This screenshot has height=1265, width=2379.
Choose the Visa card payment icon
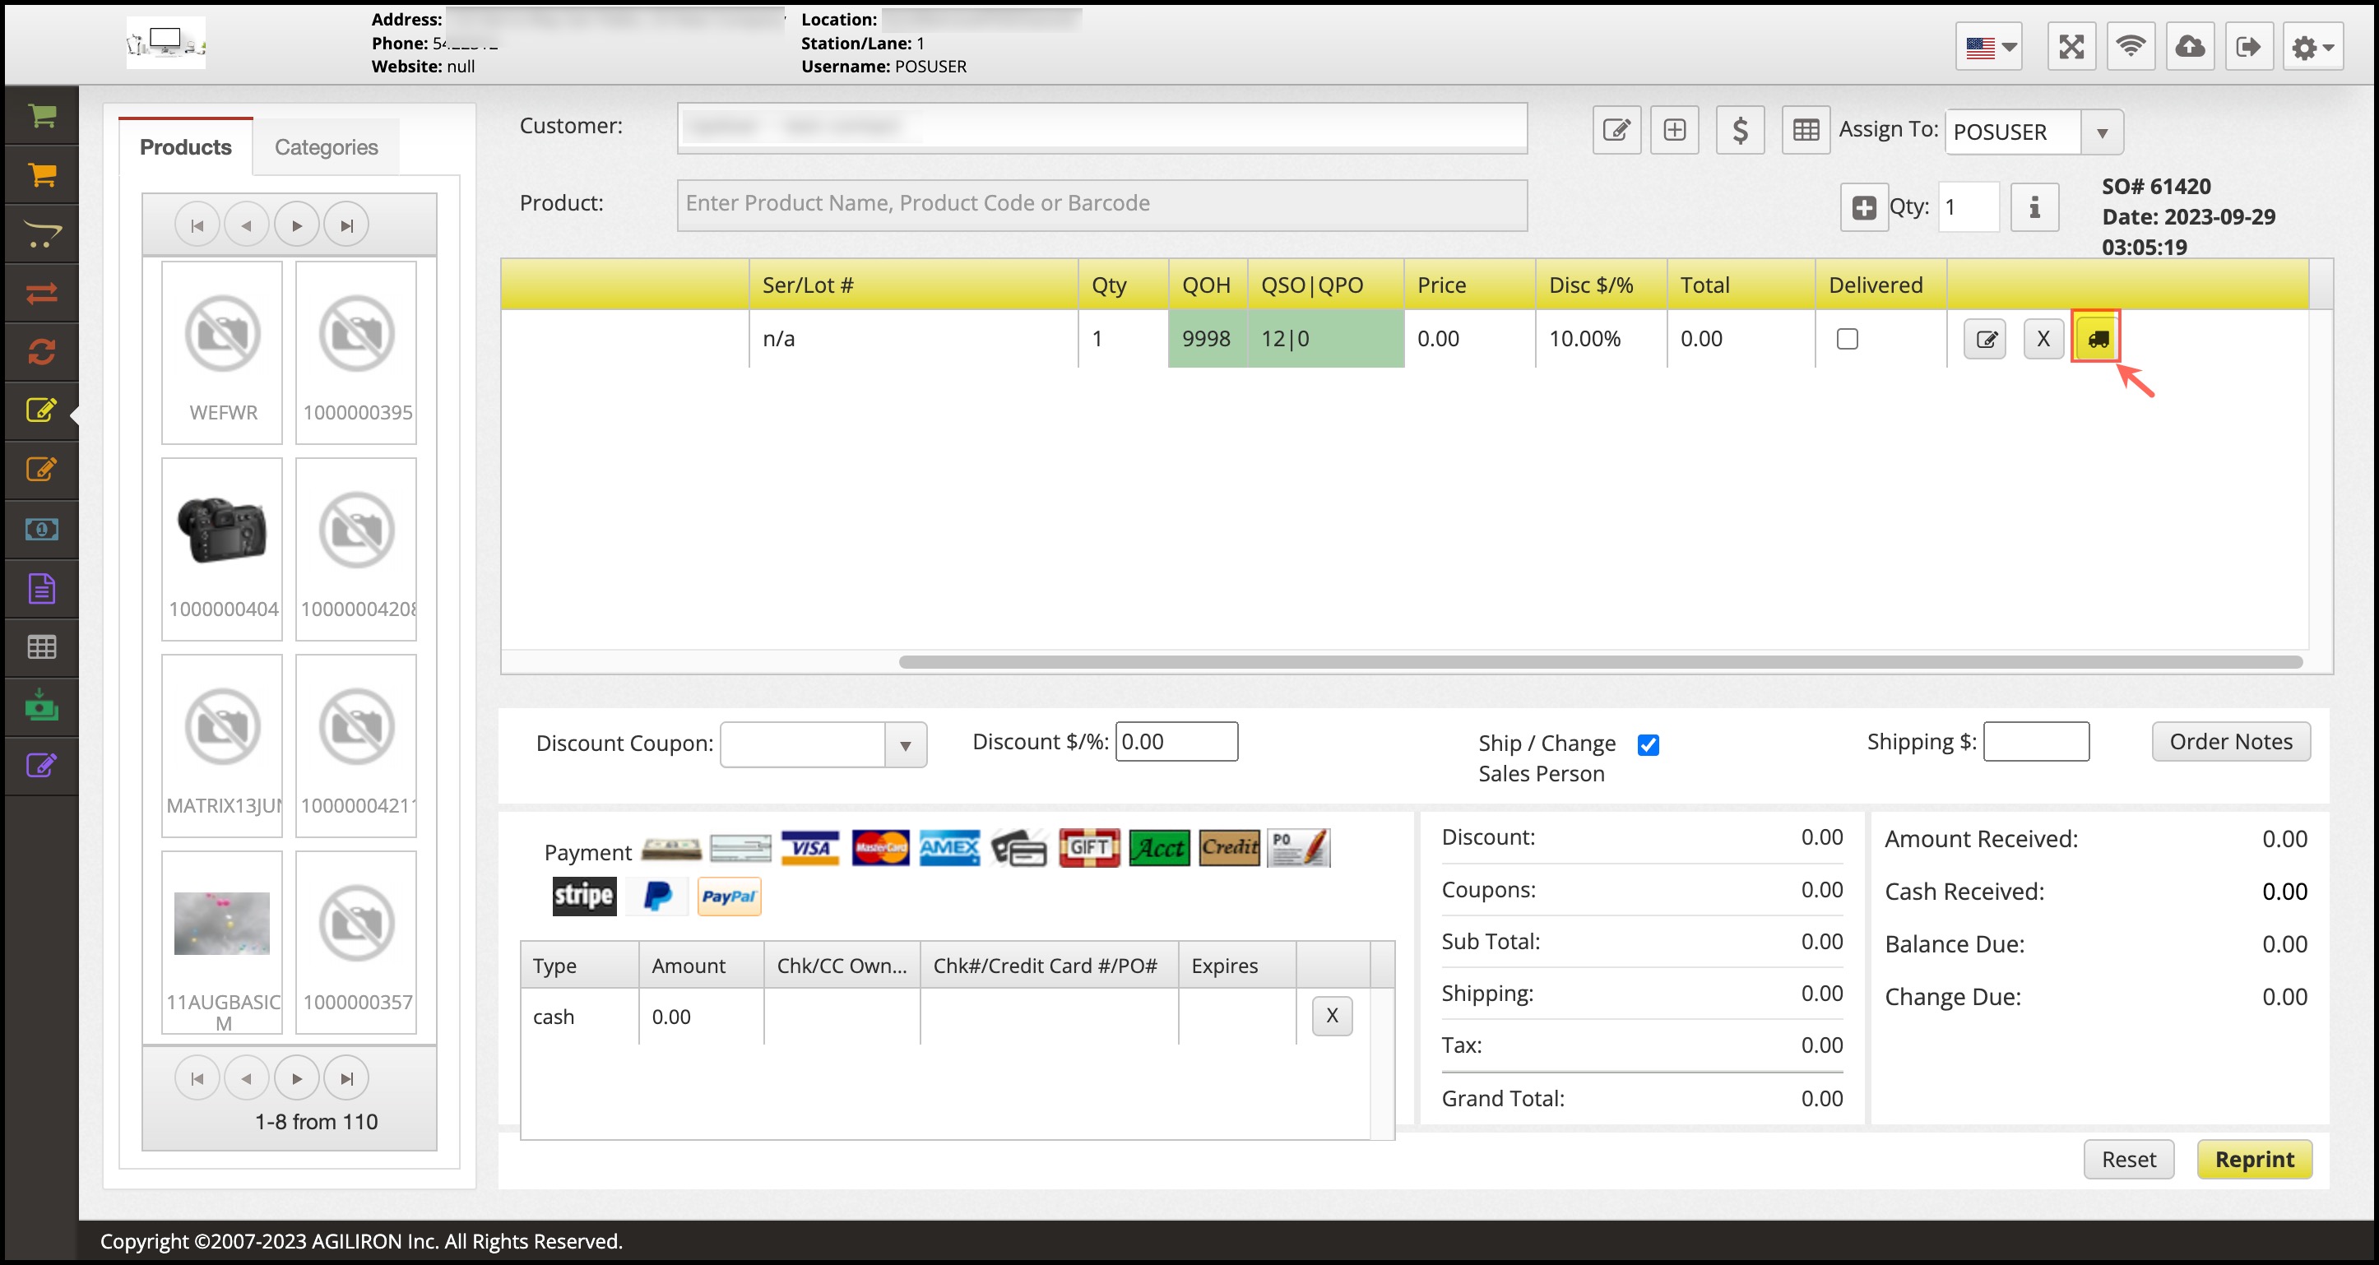pyautogui.click(x=810, y=848)
